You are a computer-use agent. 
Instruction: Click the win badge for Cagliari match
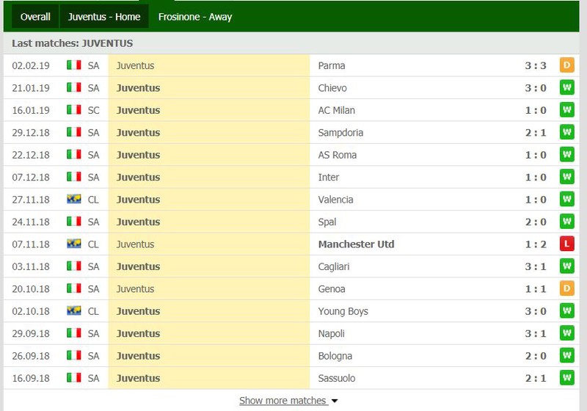coord(566,266)
